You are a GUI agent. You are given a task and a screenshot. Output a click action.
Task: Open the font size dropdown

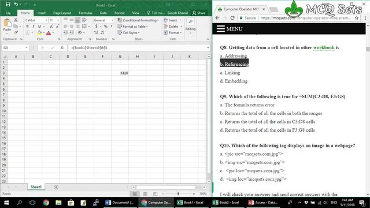[58, 20]
